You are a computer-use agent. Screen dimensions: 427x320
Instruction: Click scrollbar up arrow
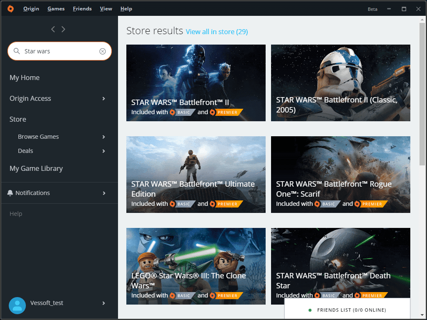coord(422,20)
